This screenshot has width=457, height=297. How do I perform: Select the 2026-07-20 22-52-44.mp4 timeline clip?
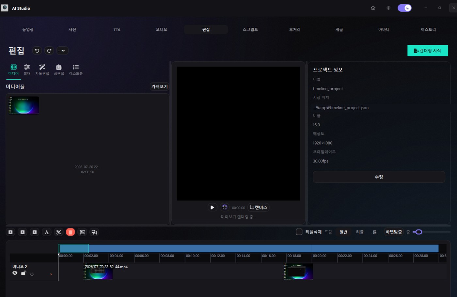98,272
